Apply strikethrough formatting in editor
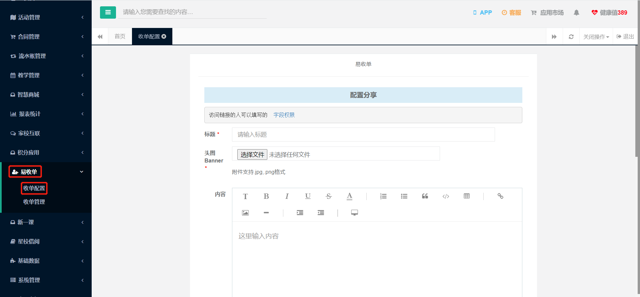The height and width of the screenshot is (297, 640). [x=329, y=196]
